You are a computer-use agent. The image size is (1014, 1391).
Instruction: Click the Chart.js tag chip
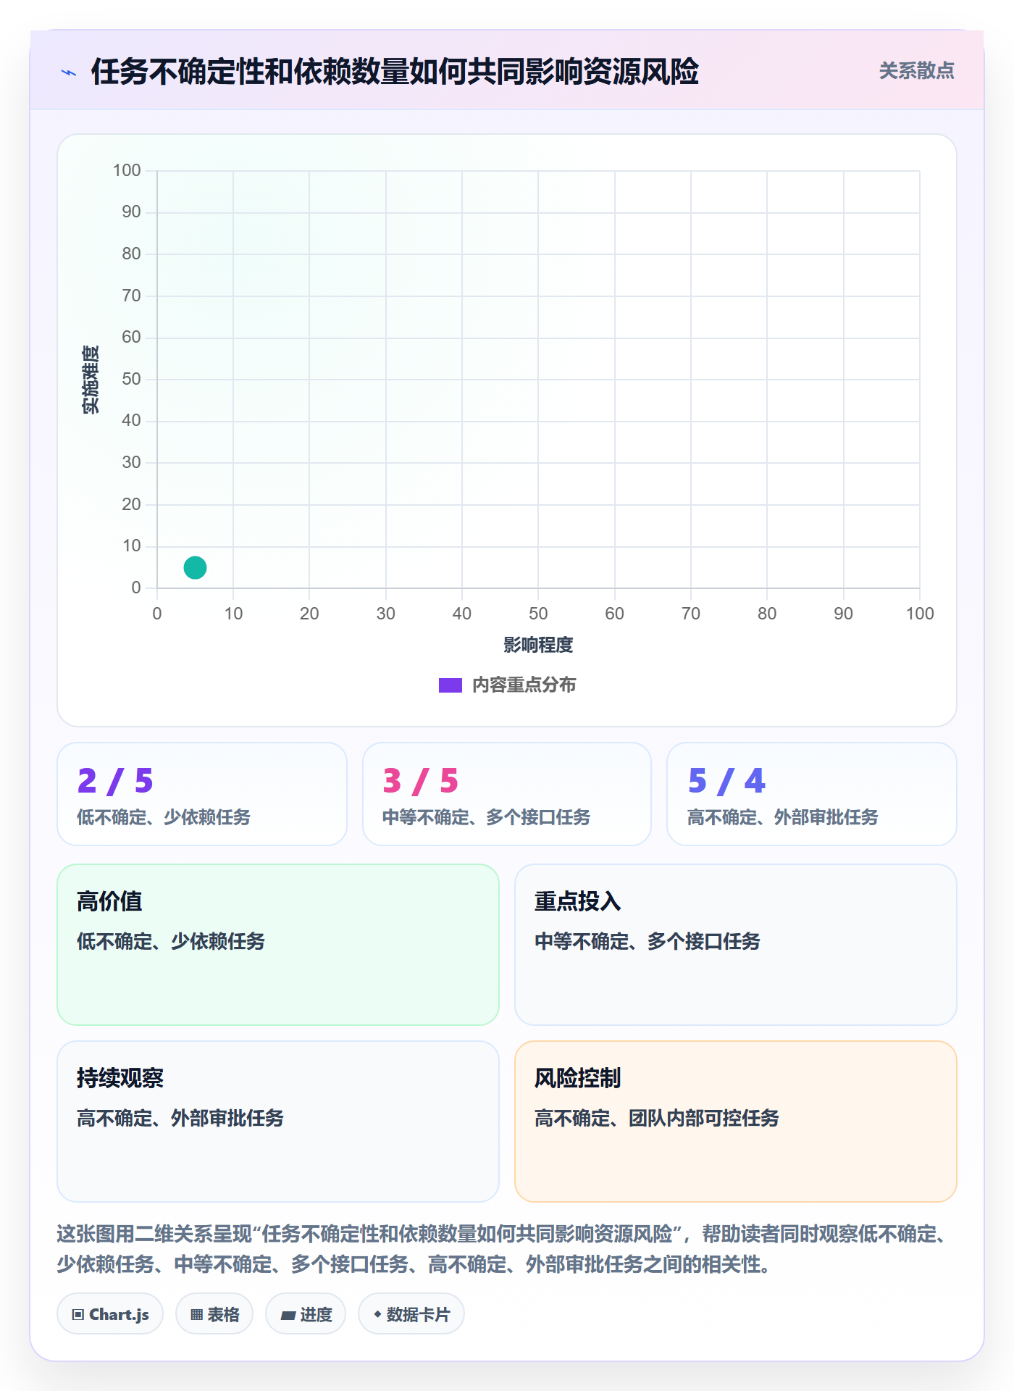click(x=110, y=1314)
